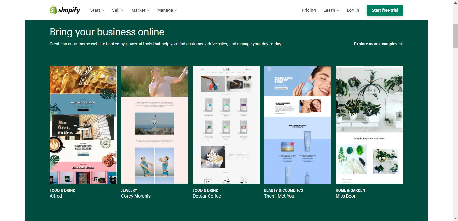Open the Then I Met You preview image
This screenshot has width=458, height=221.
[298, 125]
